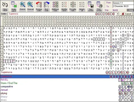Click the Cancel button

click(x=126, y=14)
